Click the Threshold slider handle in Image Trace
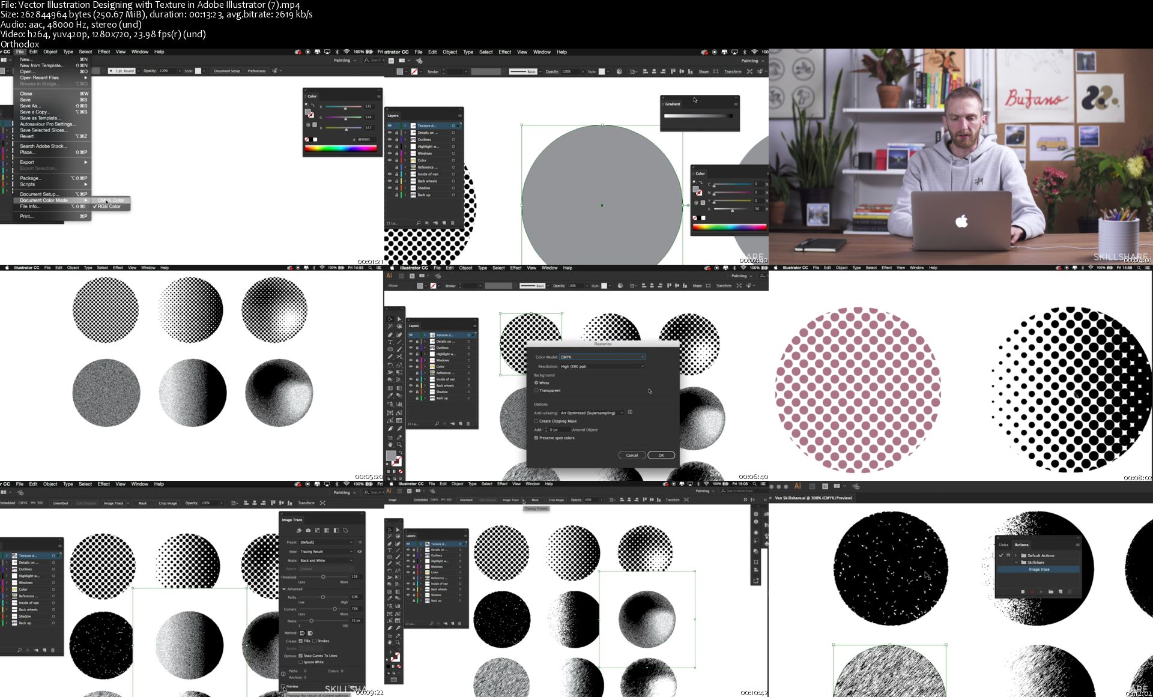This screenshot has width=1153, height=697. (x=323, y=577)
